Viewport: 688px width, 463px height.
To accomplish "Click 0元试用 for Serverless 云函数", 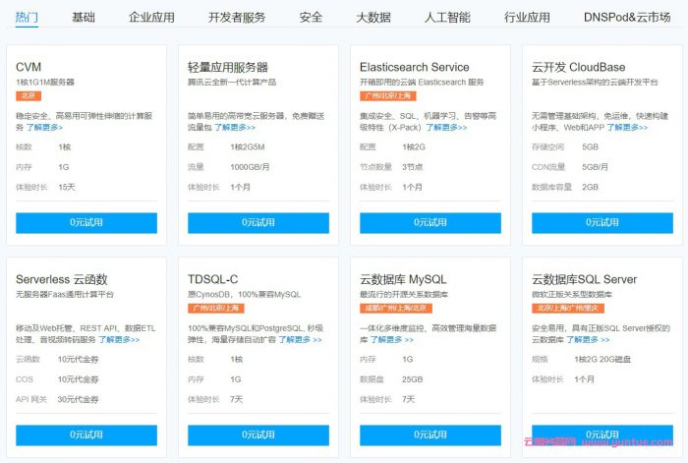I will (x=86, y=434).
